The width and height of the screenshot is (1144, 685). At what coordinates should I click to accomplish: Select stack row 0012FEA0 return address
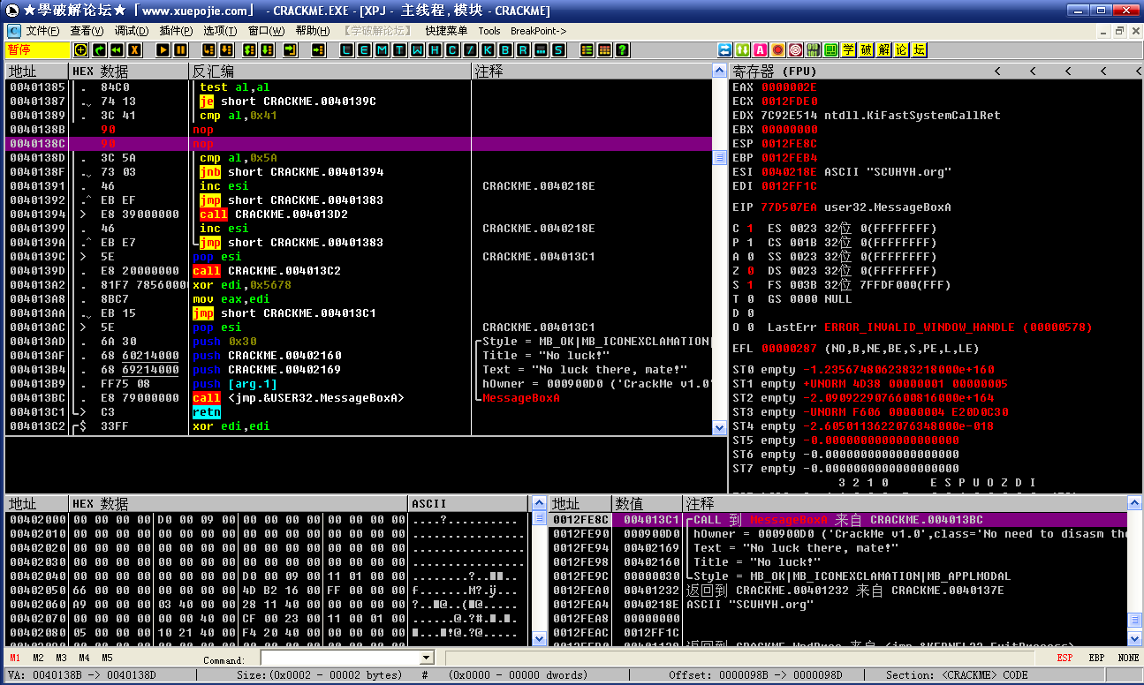coord(839,591)
